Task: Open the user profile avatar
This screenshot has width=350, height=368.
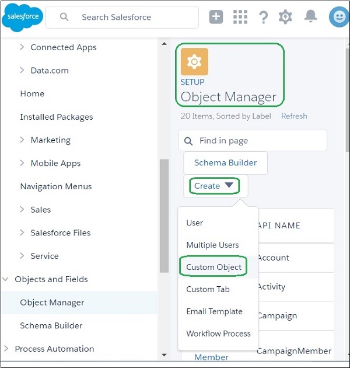Action: [x=338, y=17]
